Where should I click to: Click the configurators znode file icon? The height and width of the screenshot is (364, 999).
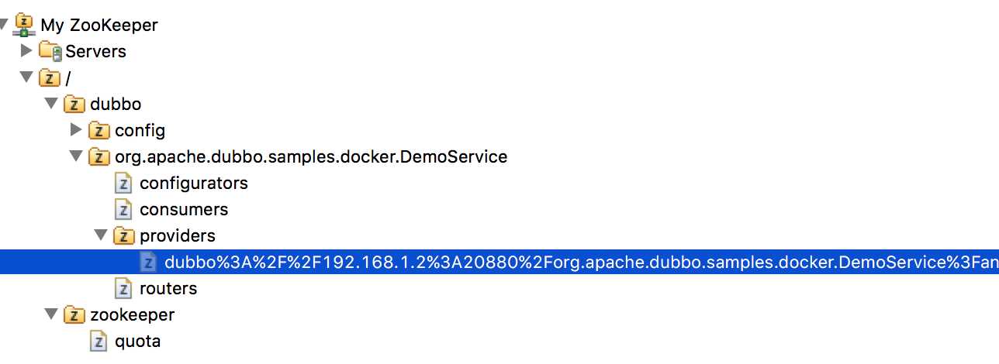123,184
